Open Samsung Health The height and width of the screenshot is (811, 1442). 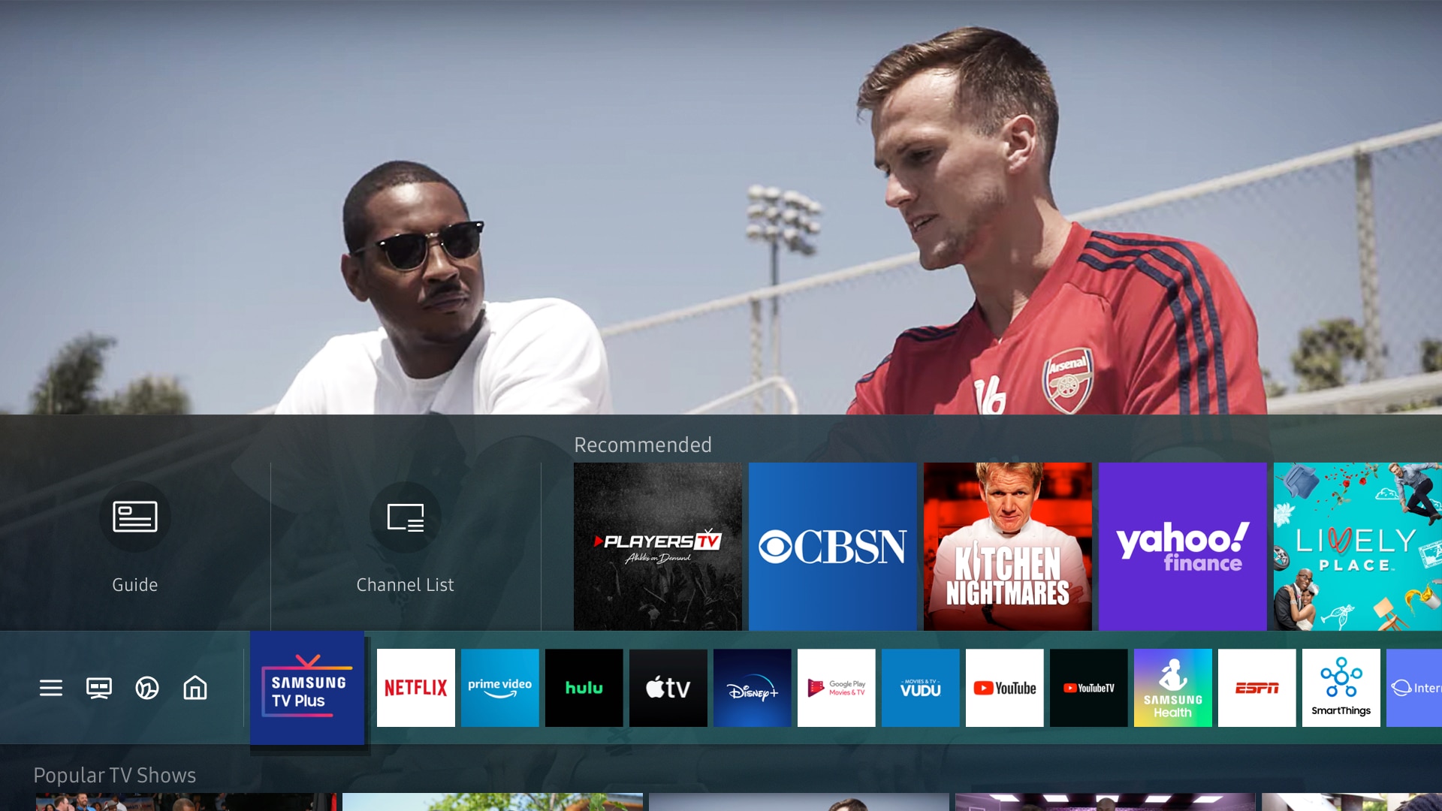pyautogui.click(x=1172, y=688)
